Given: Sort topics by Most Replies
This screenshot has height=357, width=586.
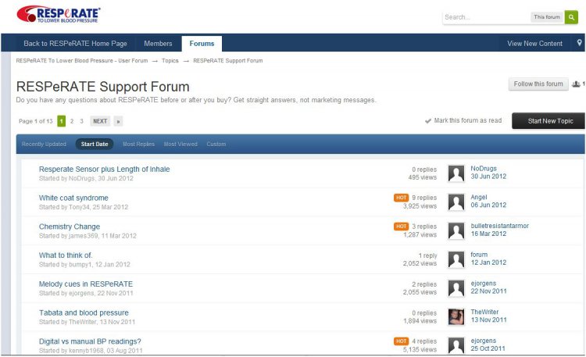Looking at the screenshot, I should pyautogui.click(x=138, y=144).
